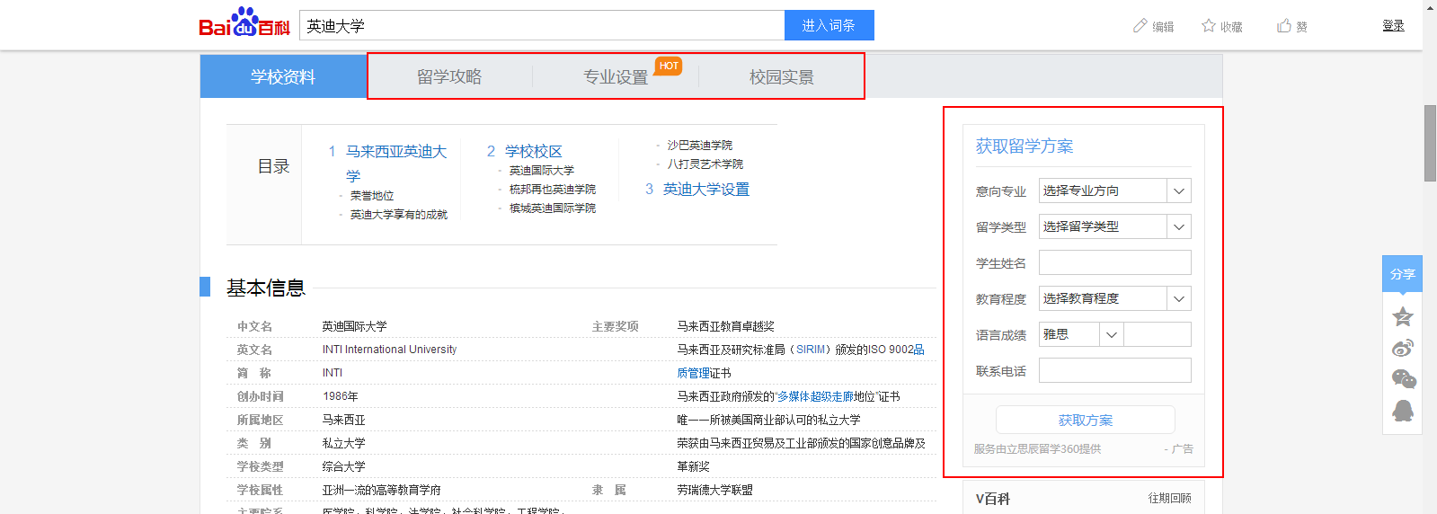Image resolution: width=1437 pixels, height=514 pixels.
Task: Click the 编辑 edit label
Action: pyautogui.click(x=1163, y=27)
